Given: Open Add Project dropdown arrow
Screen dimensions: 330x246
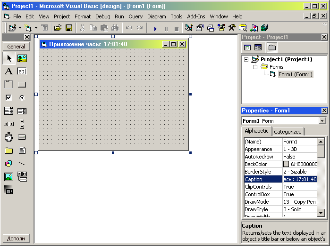Looking at the screenshot, I should (20, 28).
